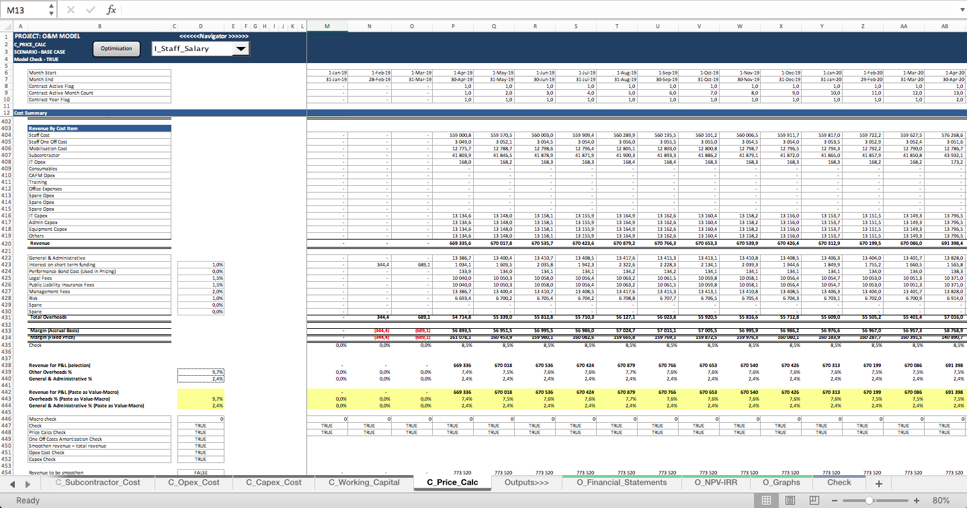The image size is (967, 508).
Task: Open the Check sheet tab
Action: click(839, 482)
